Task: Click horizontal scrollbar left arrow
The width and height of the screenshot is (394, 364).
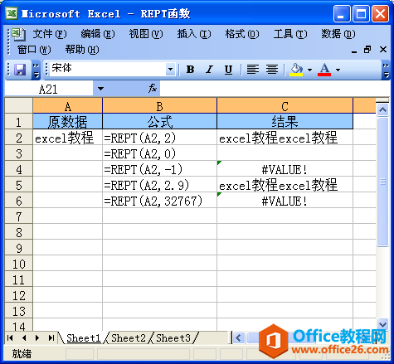Action: pyautogui.click(x=238, y=337)
